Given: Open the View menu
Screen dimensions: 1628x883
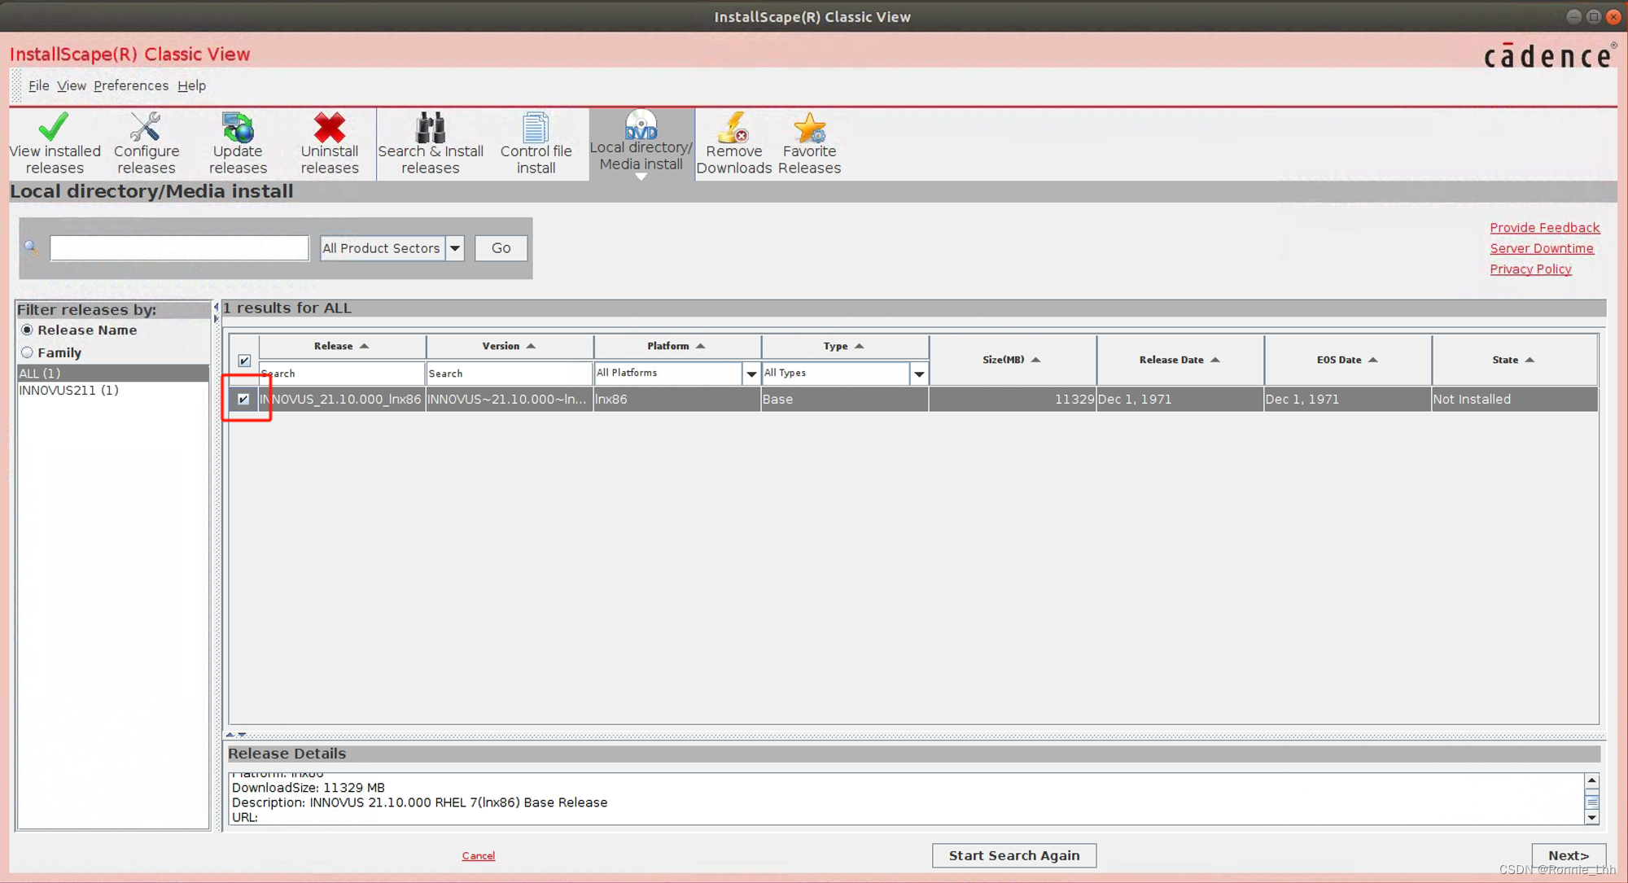Looking at the screenshot, I should point(71,85).
